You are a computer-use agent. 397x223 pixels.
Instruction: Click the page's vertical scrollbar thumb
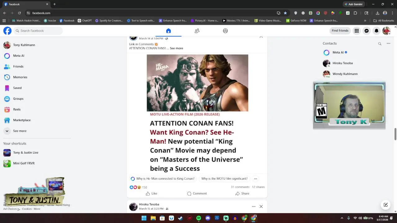[x=395, y=134]
